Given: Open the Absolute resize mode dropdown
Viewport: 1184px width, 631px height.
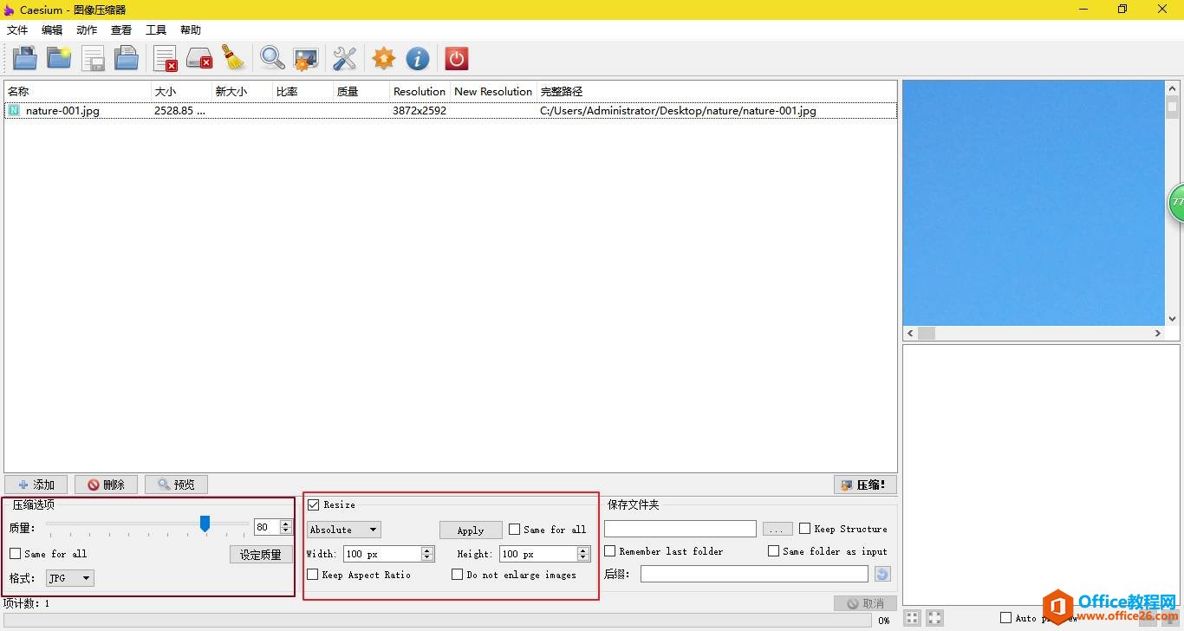Looking at the screenshot, I should pyautogui.click(x=344, y=530).
